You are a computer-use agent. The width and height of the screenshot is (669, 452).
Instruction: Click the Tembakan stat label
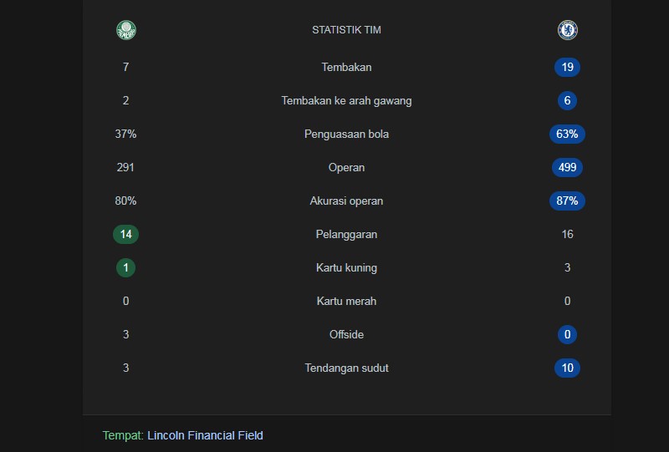click(x=346, y=67)
